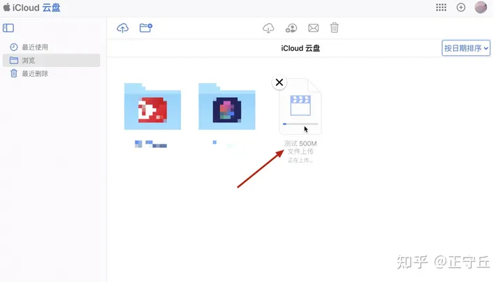Create a new folder with toolbar icon
Screen dimensions: 503x282
point(145,28)
